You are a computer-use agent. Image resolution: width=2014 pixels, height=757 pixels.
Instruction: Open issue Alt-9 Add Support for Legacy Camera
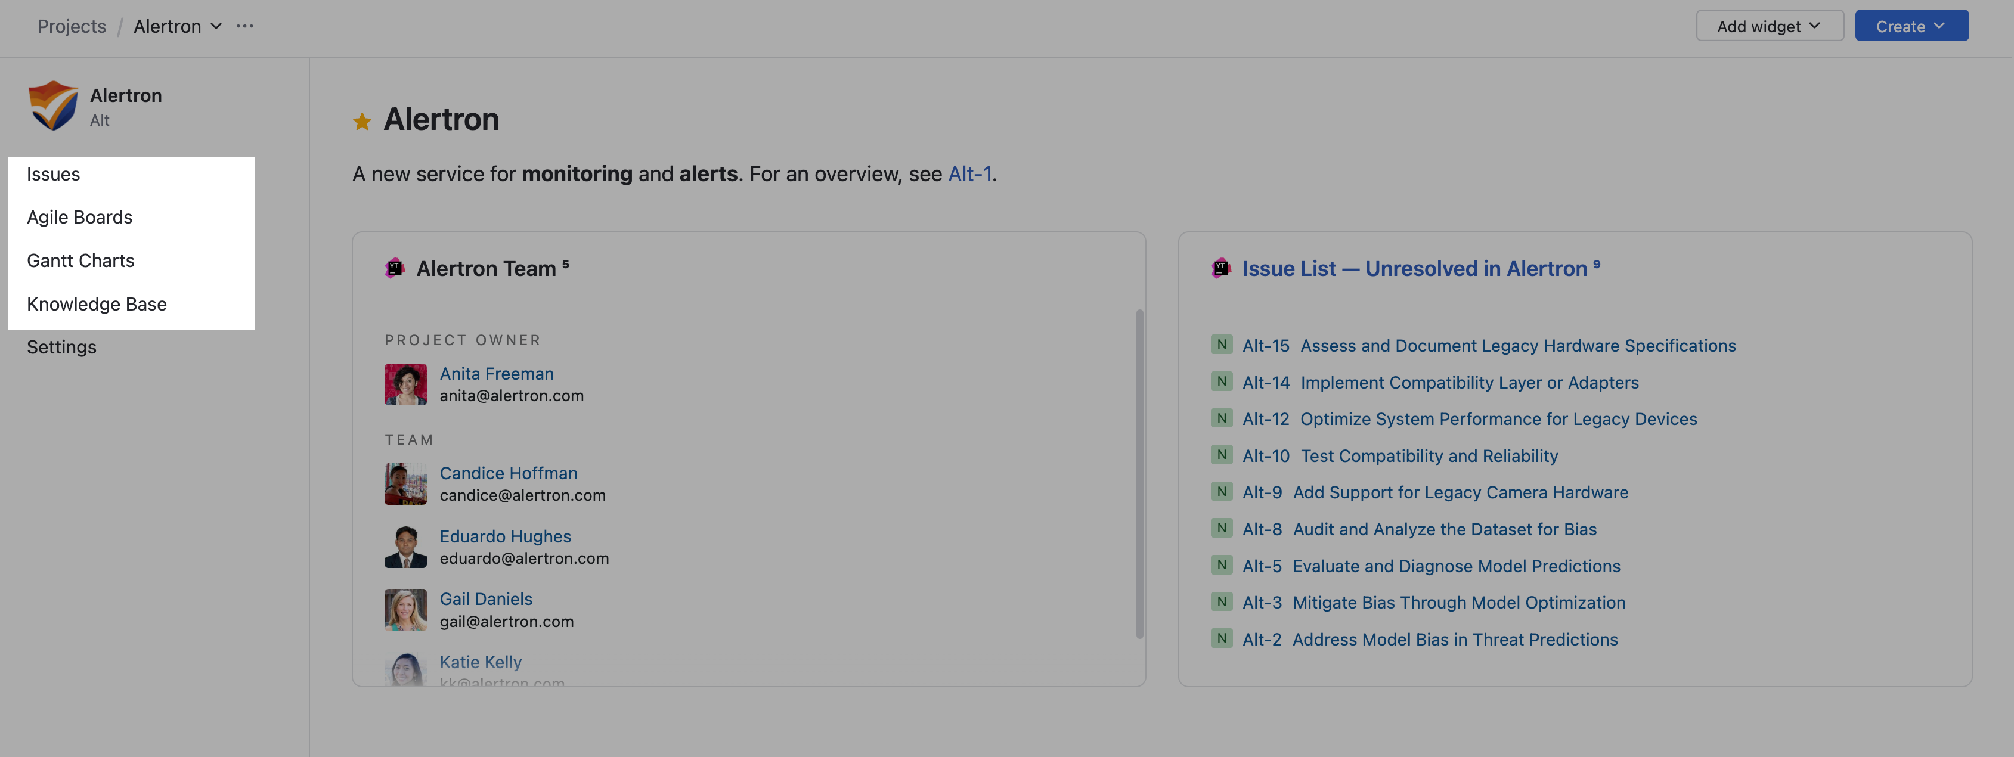1436,492
